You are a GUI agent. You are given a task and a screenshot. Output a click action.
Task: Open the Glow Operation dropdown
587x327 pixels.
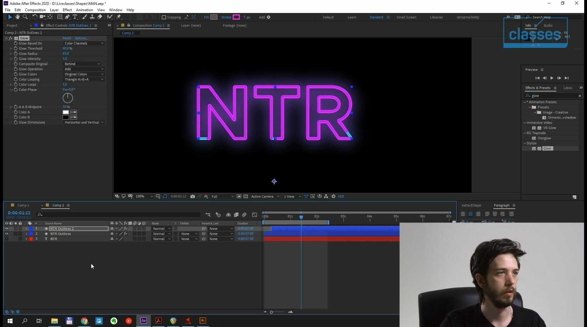click(84, 69)
